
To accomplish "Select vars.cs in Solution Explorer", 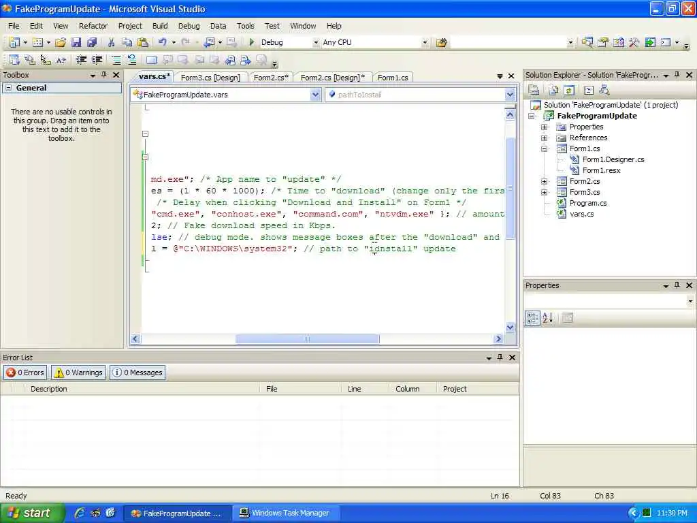I will click(581, 214).
